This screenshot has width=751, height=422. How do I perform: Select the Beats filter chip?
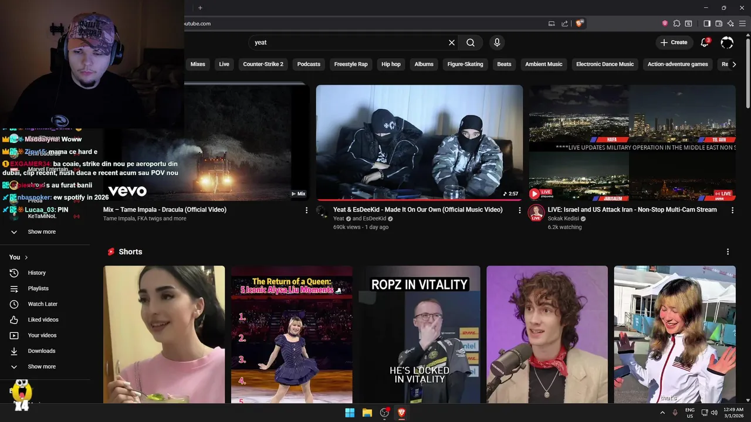pyautogui.click(x=504, y=64)
